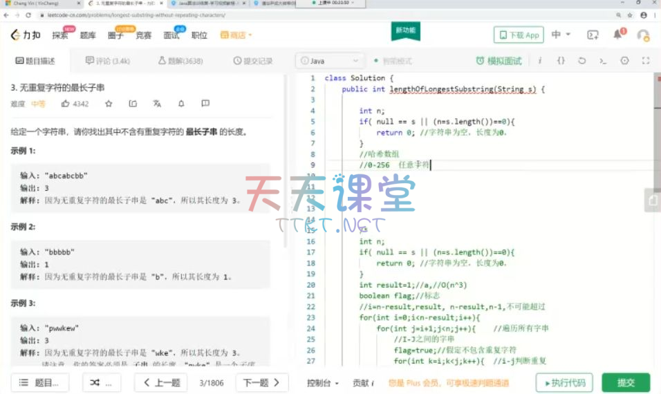Expand the 控制台 console panel
Viewport: 661px width, 394px height.
point(323,382)
